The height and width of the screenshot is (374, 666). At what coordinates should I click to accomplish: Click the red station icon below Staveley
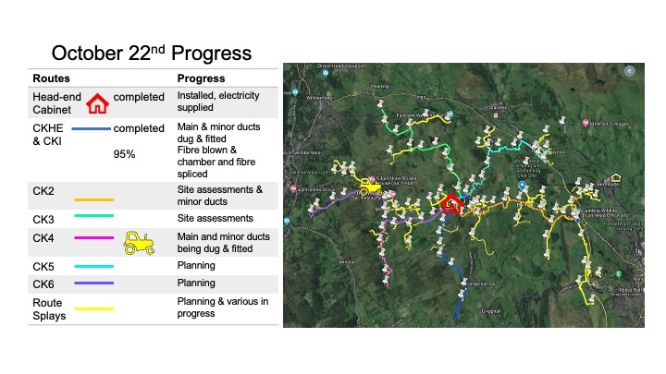(495, 115)
